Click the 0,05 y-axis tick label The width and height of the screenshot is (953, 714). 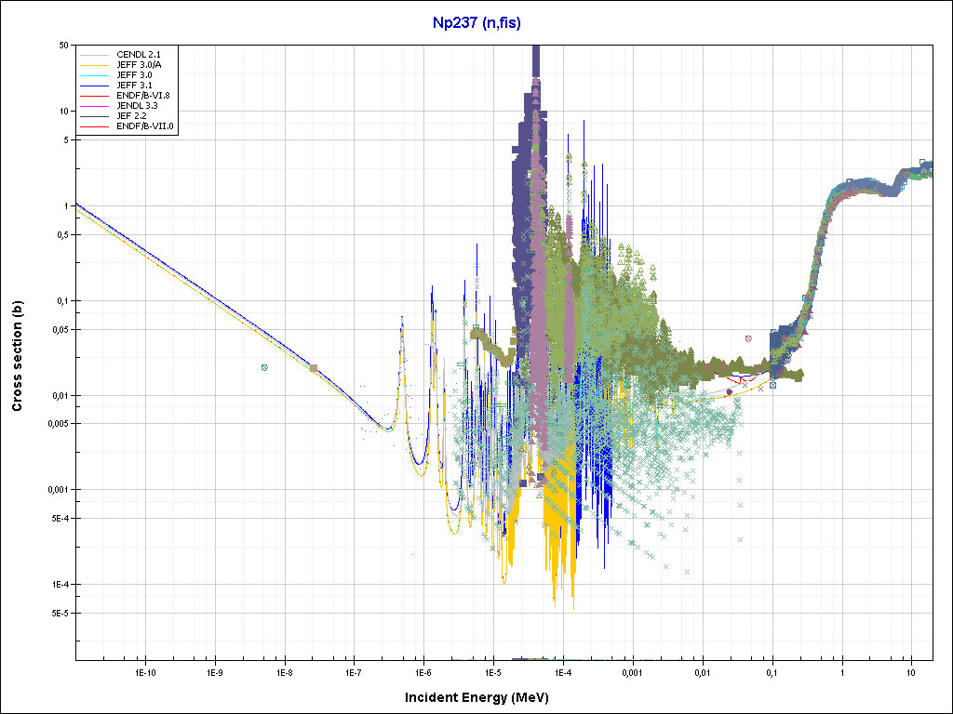click(60, 329)
